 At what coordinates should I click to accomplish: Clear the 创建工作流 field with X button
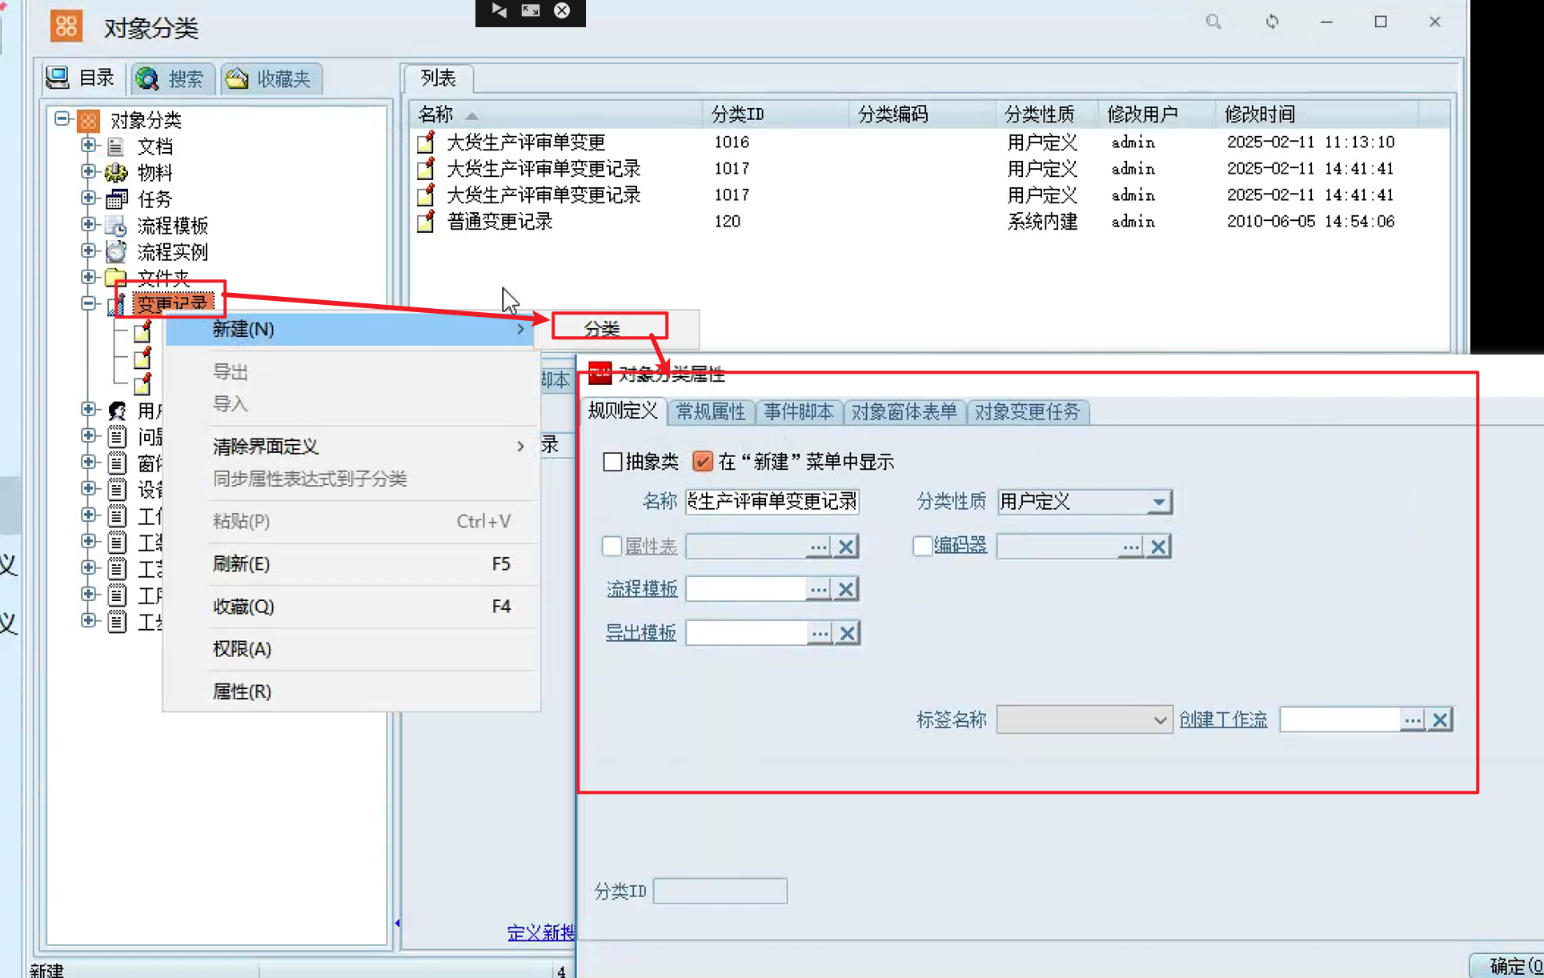(x=1440, y=719)
